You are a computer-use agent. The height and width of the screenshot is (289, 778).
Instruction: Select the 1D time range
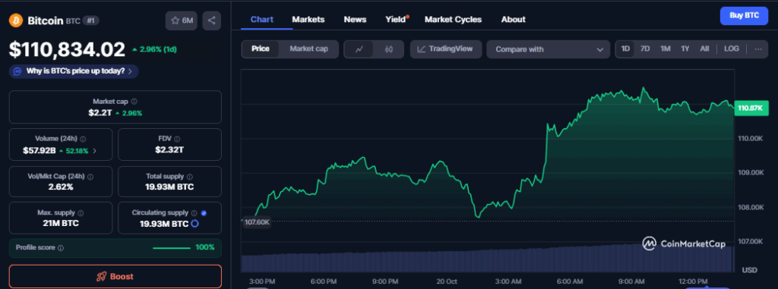(x=625, y=49)
